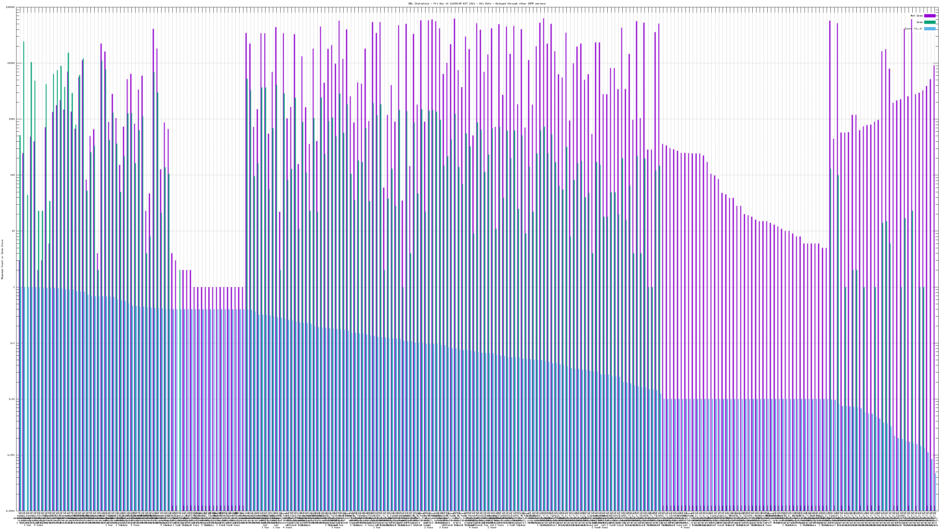This screenshot has width=943, height=530.
Task: Click the 0.1 y-axis tick label
Action: (x=13, y=343)
